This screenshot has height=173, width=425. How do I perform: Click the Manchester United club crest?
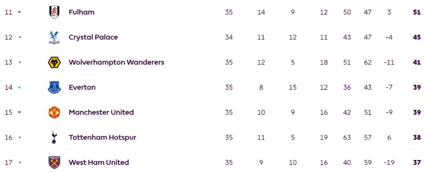pyautogui.click(x=54, y=112)
